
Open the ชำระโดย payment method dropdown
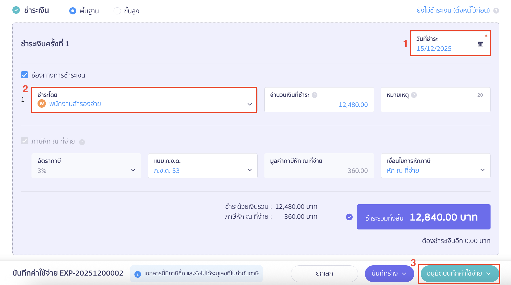[x=249, y=105]
